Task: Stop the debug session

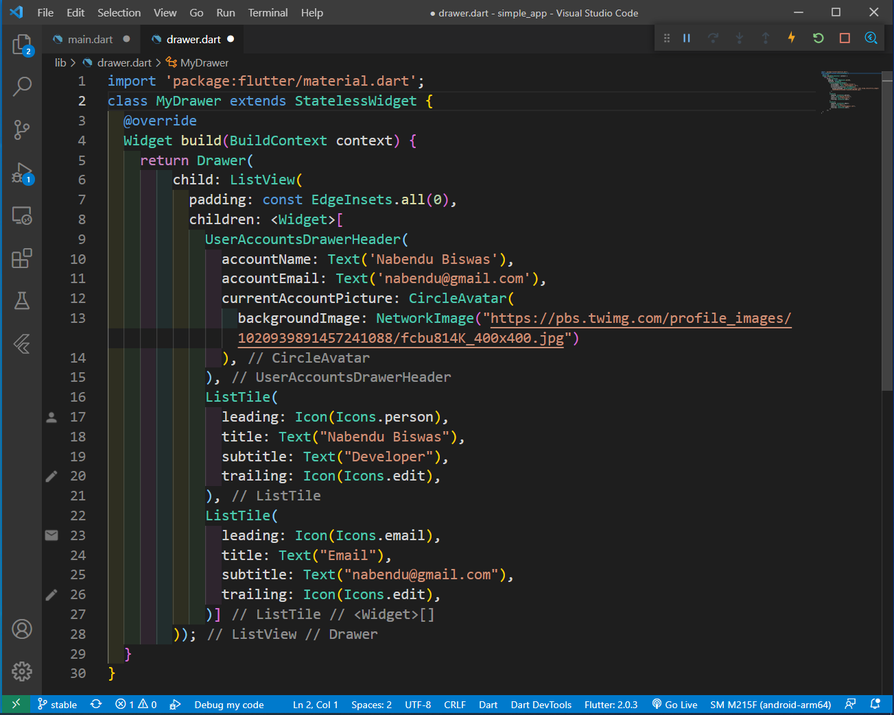Action: click(x=845, y=38)
